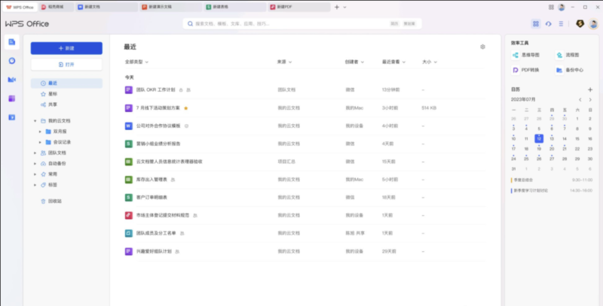The image size is (603, 306).
Task: Expand the 标签 tree node
Action: [x=35, y=185]
